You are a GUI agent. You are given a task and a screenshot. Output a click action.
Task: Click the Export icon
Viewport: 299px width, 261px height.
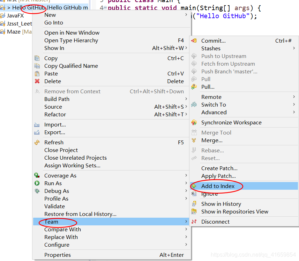pos(37,132)
